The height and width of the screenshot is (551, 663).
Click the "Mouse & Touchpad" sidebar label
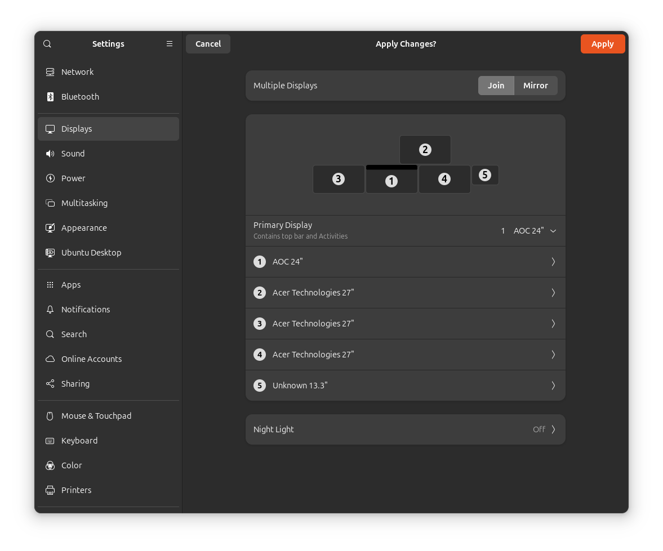(x=96, y=416)
